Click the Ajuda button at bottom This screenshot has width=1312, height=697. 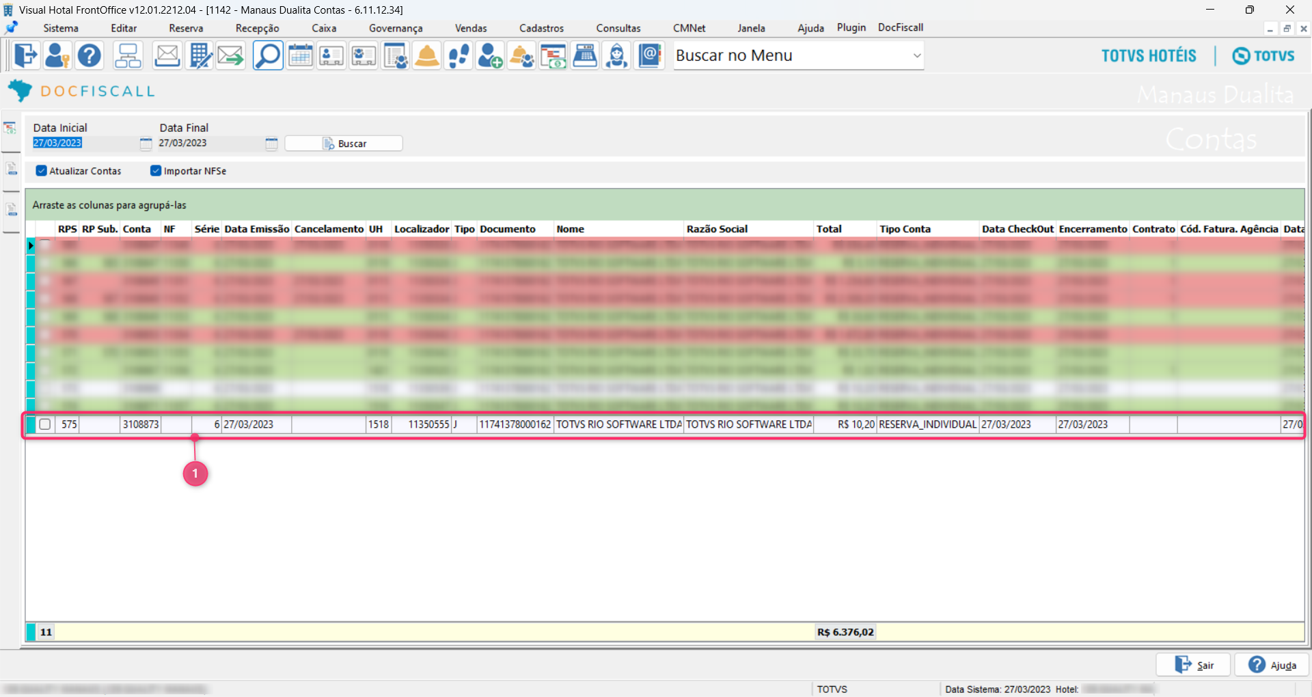[x=1272, y=665]
